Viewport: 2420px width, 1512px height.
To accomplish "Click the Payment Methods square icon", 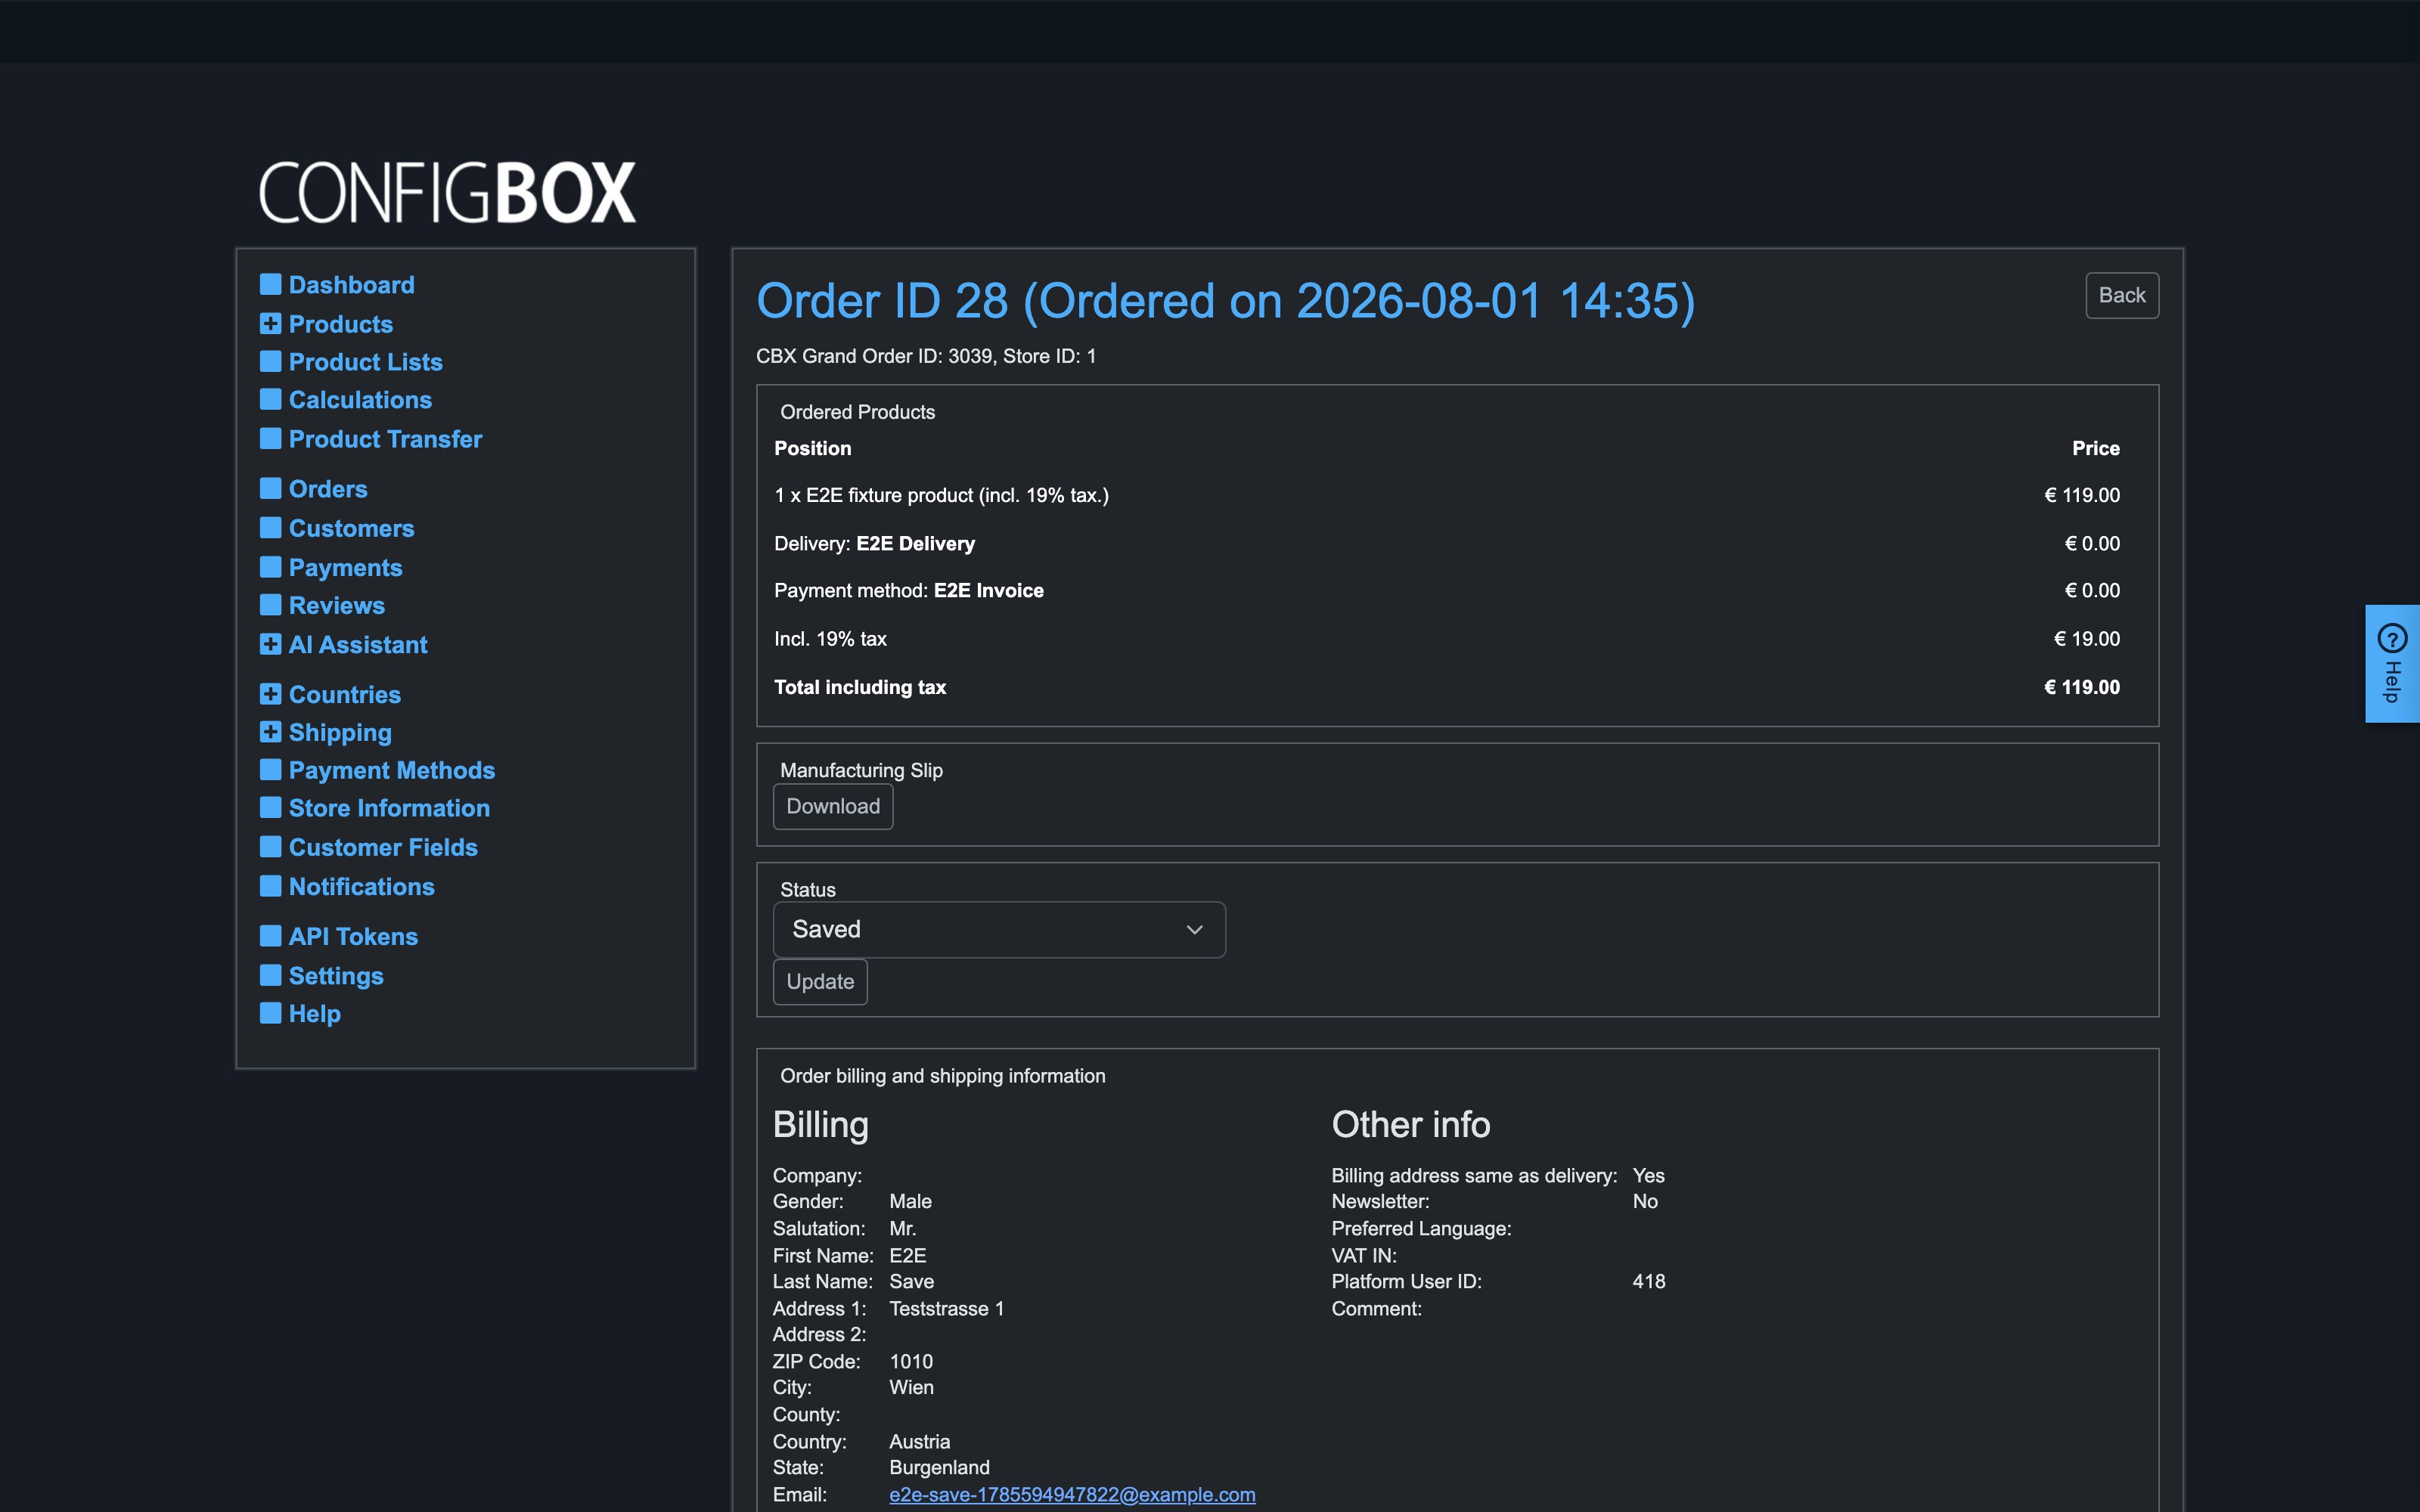I will click(270, 769).
